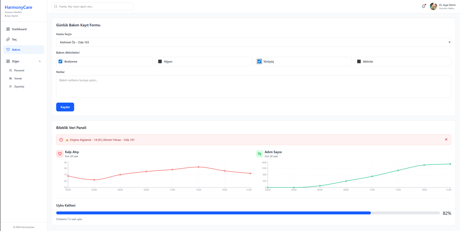The image size is (460, 231).
Task: Click the pill icon next to İlaç
Action: pos(8,39)
